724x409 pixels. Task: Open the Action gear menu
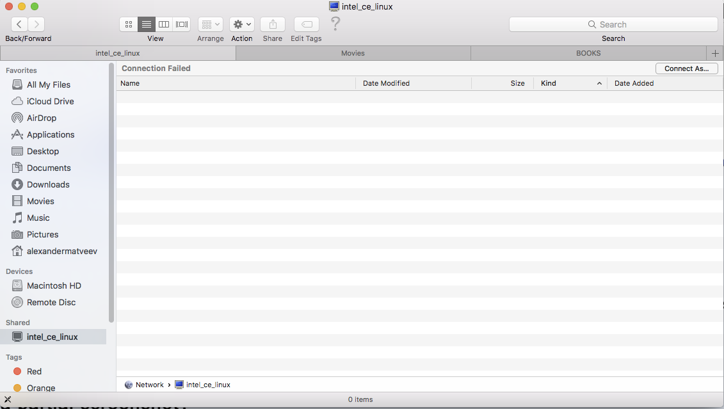coord(242,24)
